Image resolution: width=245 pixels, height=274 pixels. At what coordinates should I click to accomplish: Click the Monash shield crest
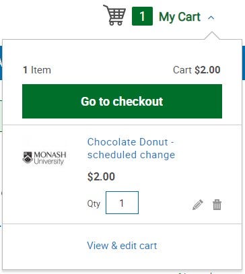28,158
